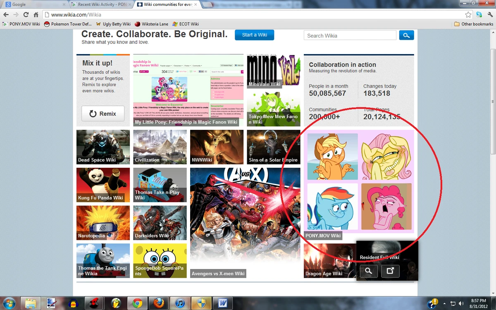Click the Start a Wiki button

254,35
